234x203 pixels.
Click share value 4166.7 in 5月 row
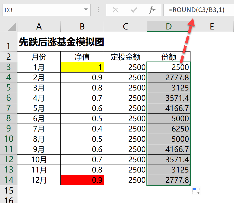[x=169, y=108]
